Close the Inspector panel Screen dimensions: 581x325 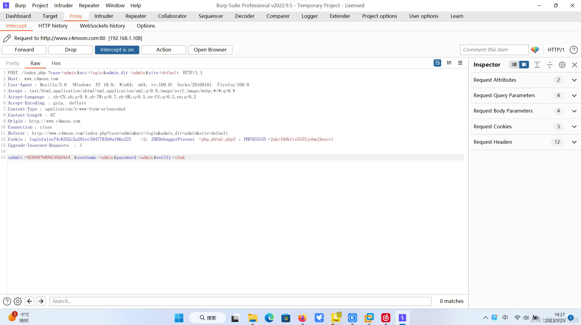pyautogui.click(x=575, y=65)
